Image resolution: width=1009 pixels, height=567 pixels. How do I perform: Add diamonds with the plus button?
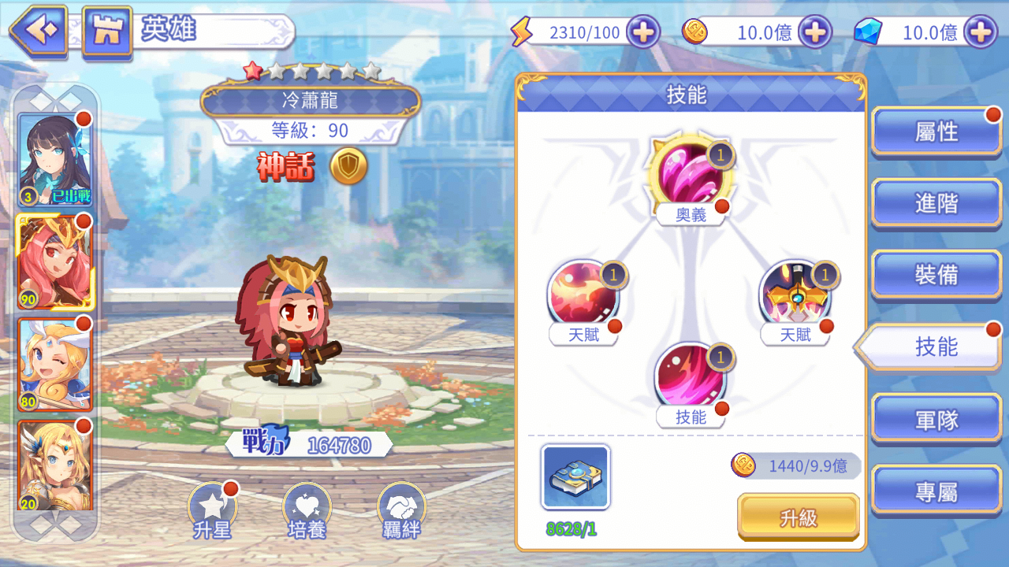(981, 32)
